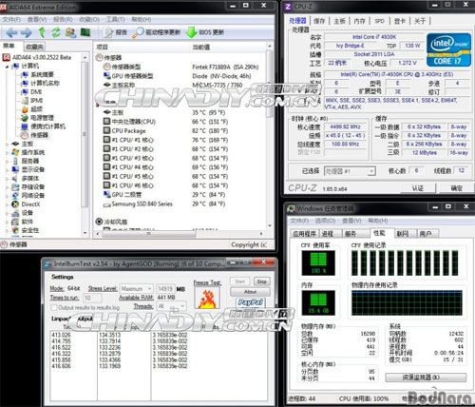Switch to CPU-Z cache tab
The height and width of the screenshot is (407, 475).
[319, 21]
